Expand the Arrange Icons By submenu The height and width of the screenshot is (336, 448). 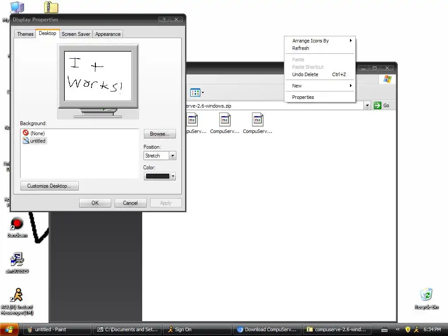(x=320, y=41)
